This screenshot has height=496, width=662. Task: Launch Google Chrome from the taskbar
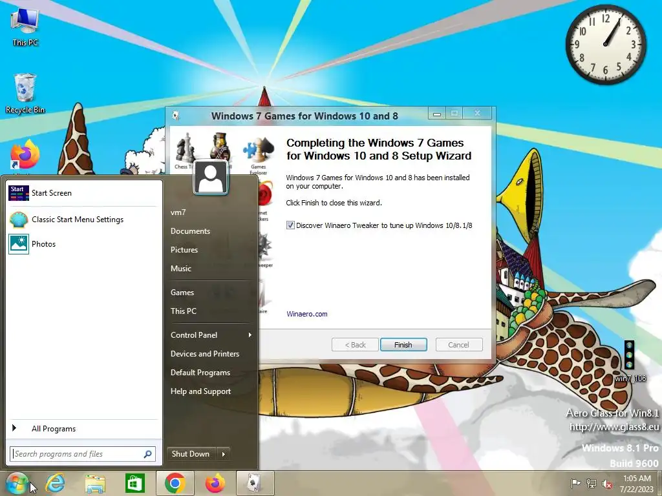(x=175, y=483)
